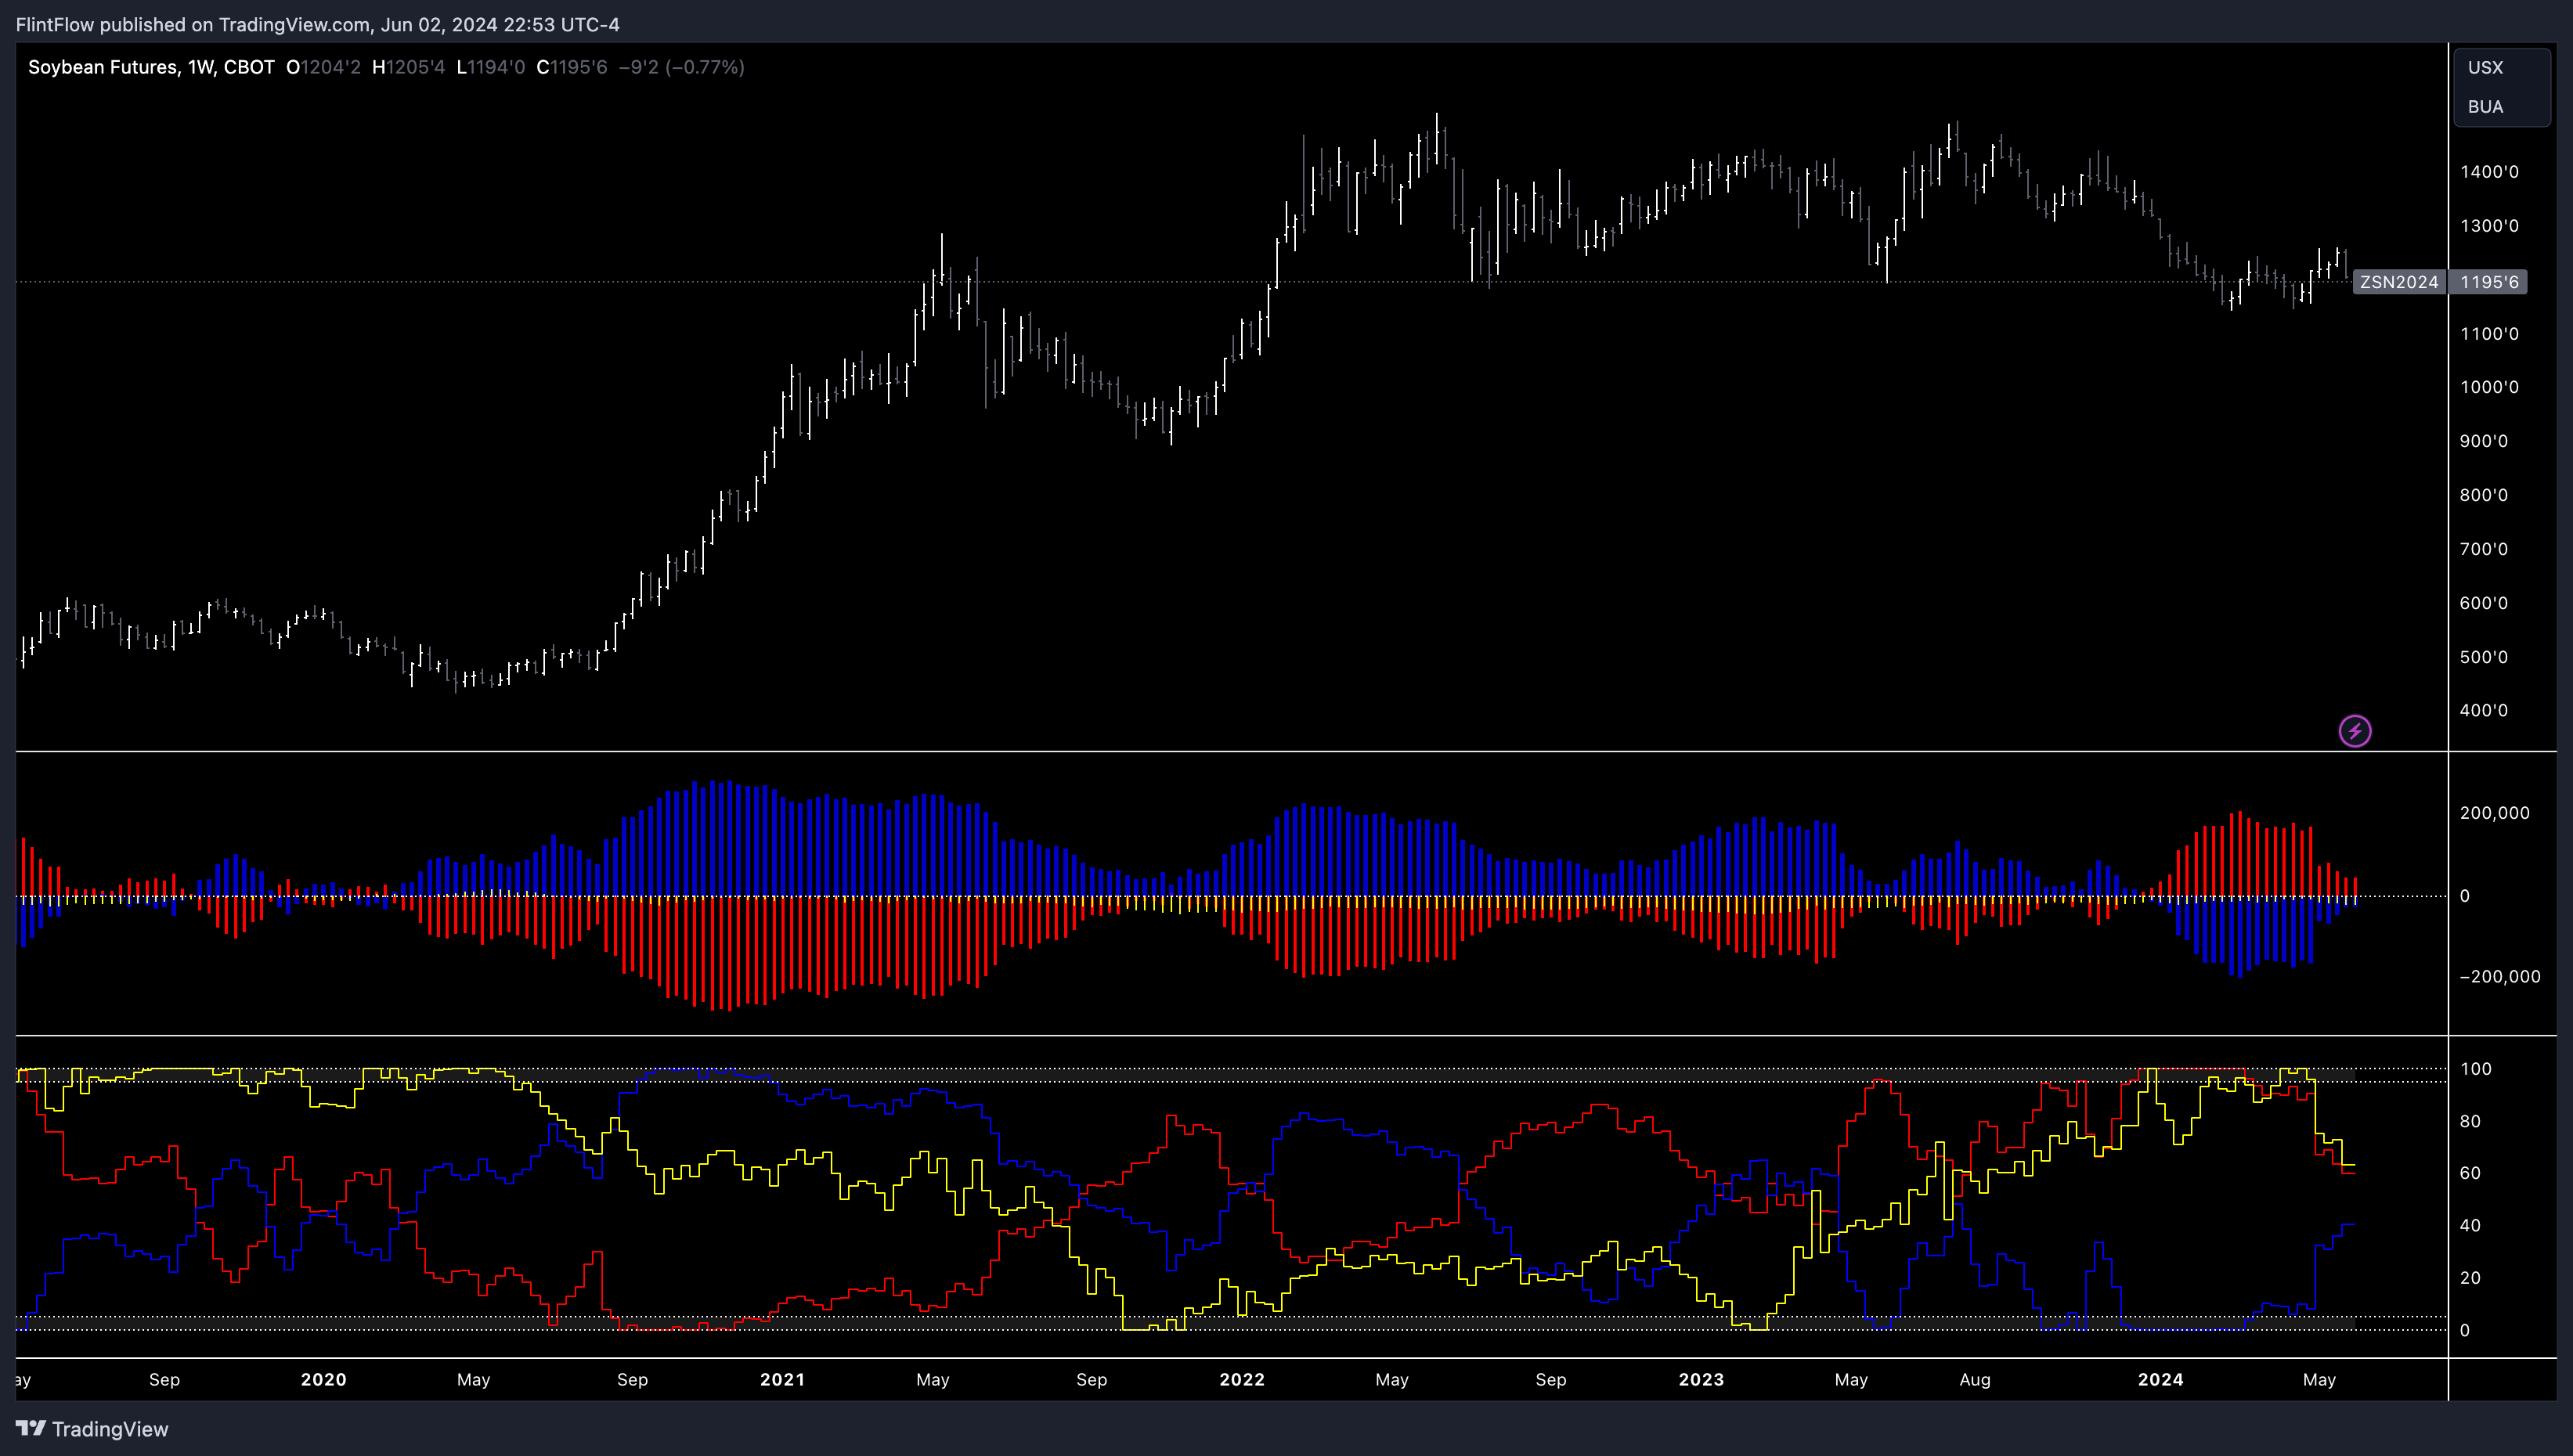Select the BUA unit label
Image resolution: width=2573 pixels, height=1456 pixels.
pyautogui.click(x=2485, y=107)
